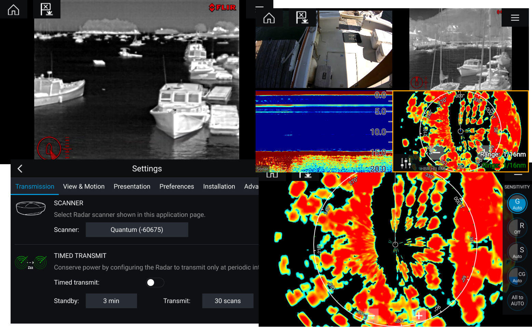This screenshot has height=327, width=532.
Task: Click the radar scanner dome icon
Action: (x=31, y=208)
